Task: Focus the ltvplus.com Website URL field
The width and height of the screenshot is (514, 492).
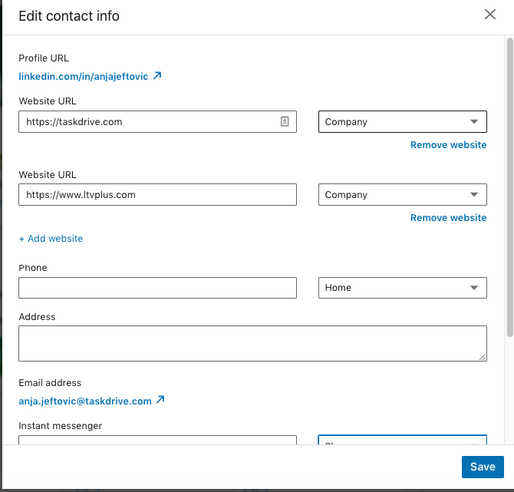Action: point(157,195)
